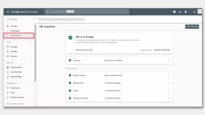Screen dimensions: 205x115
Task: Go to Performance in sidebar
Action: pyautogui.click(x=15, y=31)
